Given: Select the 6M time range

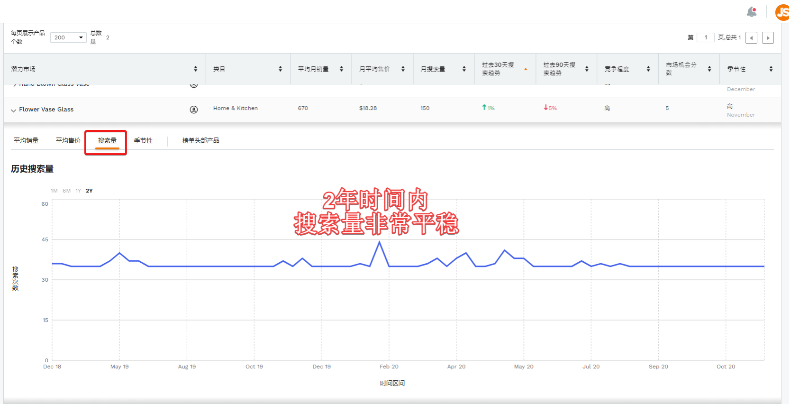Looking at the screenshot, I should point(66,191).
